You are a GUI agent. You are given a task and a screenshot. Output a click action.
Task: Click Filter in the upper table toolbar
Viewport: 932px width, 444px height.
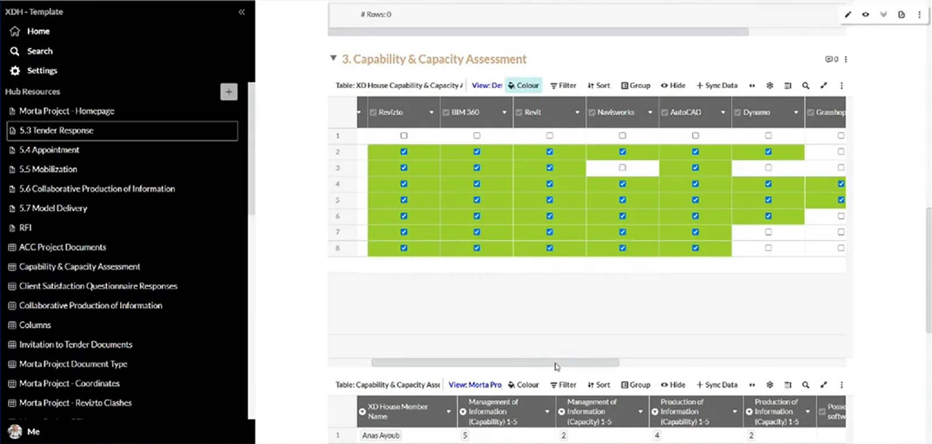point(563,86)
